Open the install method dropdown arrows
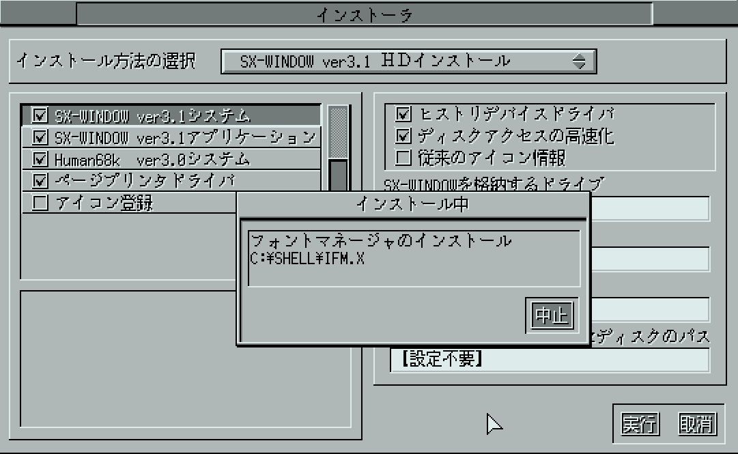This screenshot has height=454, width=738. (579, 61)
